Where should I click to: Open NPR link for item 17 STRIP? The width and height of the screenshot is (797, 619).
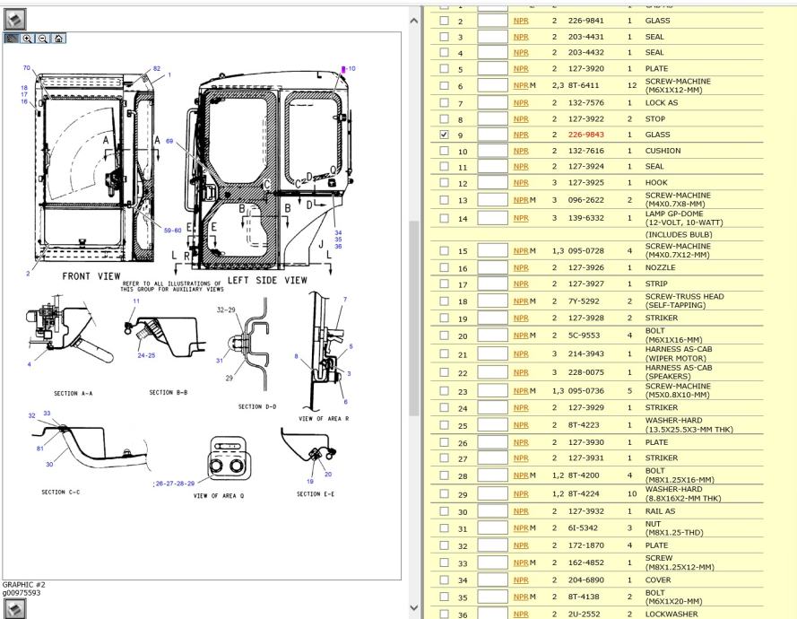[521, 283]
